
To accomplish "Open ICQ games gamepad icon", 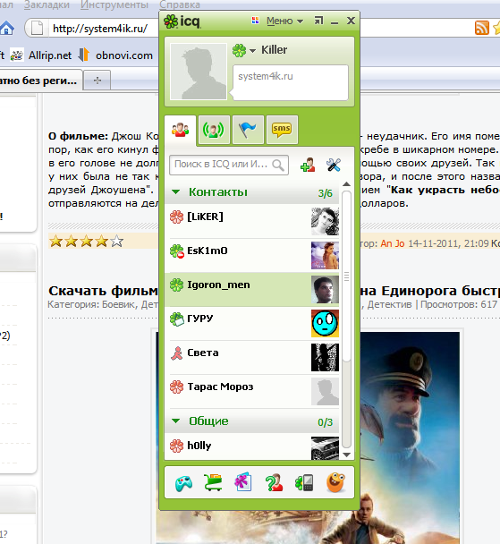I will 183,483.
